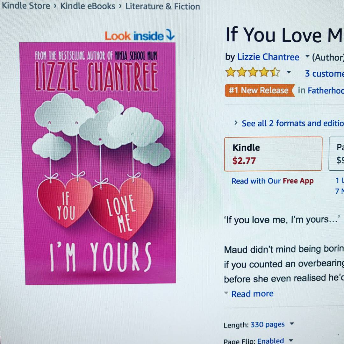Expand the Read more description
The image size is (344, 344).
coord(252,294)
